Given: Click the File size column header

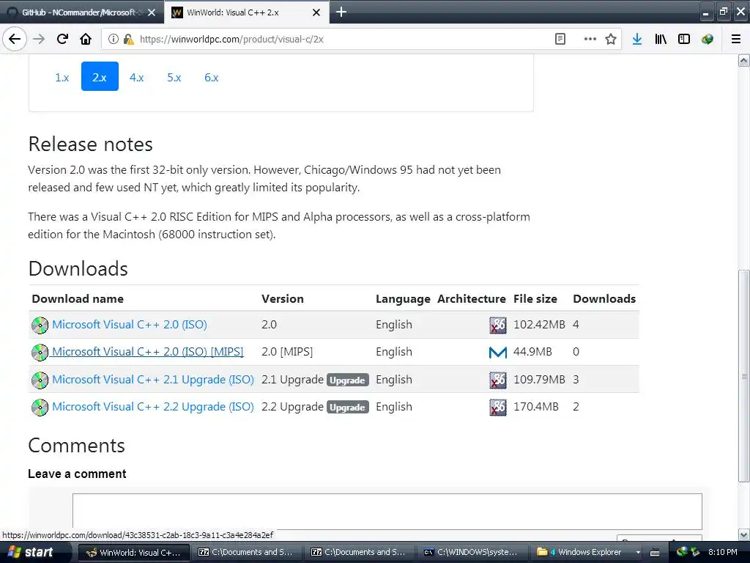Looking at the screenshot, I should (x=535, y=299).
